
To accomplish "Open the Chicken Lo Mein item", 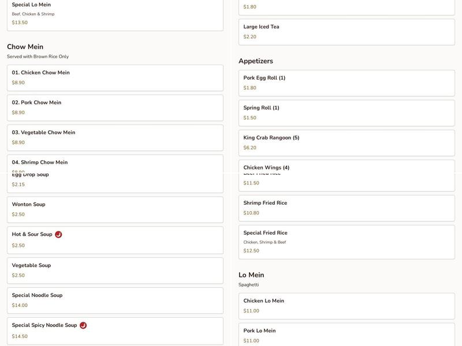I will 346,306.
